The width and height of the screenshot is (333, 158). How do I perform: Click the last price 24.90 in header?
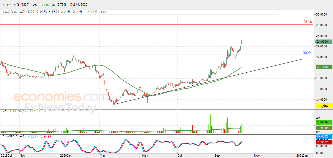[x=45, y=4]
